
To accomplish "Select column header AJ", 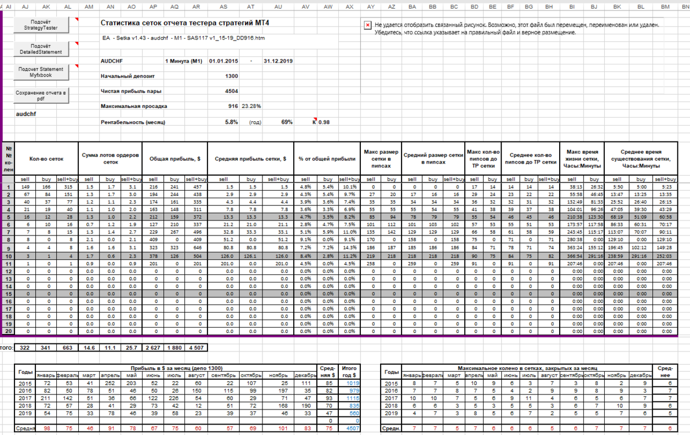I will point(25,6).
